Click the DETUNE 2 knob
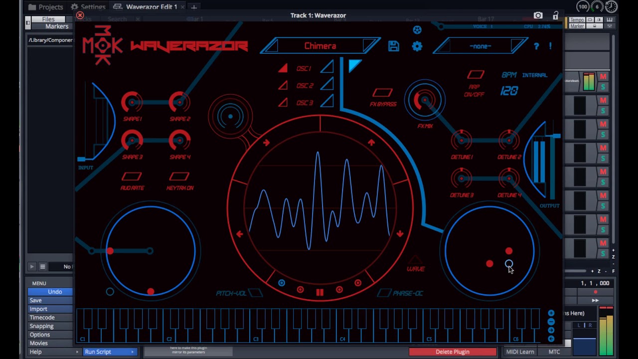This screenshot has width=638, height=359. click(508, 141)
